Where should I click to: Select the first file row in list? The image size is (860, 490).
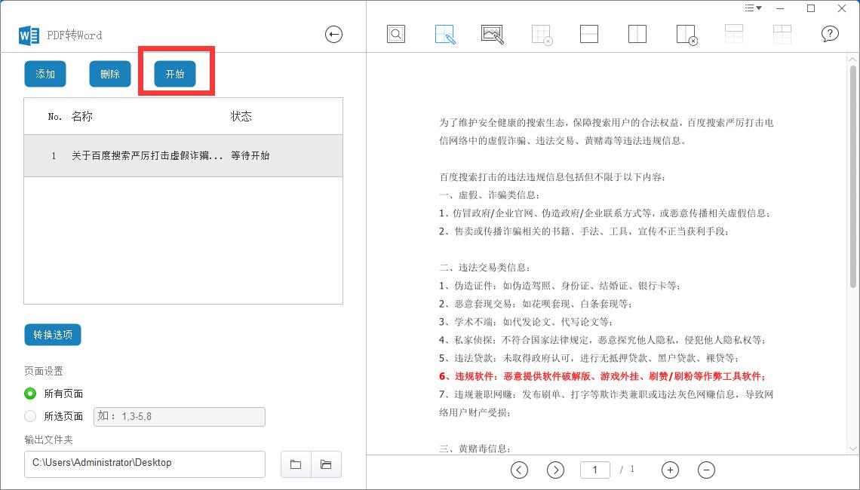(x=183, y=156)
